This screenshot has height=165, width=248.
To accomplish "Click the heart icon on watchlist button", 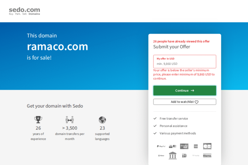I will coord(197,102).
